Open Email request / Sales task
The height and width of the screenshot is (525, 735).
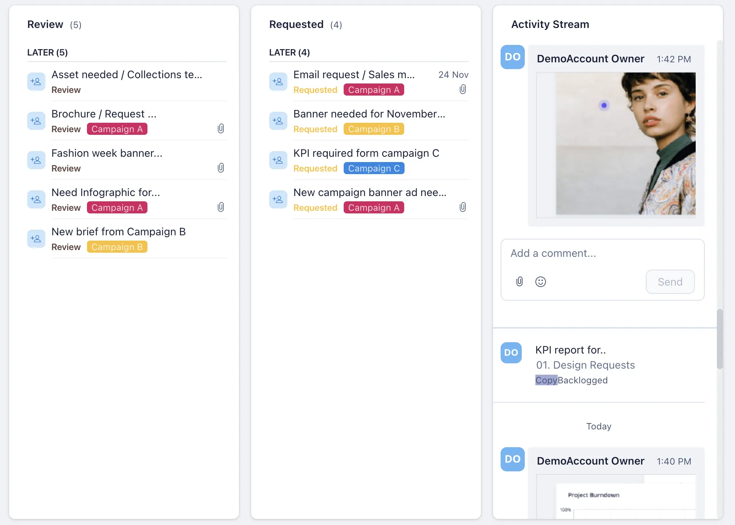354,75
